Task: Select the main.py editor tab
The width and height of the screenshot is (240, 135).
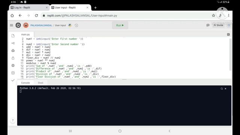Action: pos(25,34)
